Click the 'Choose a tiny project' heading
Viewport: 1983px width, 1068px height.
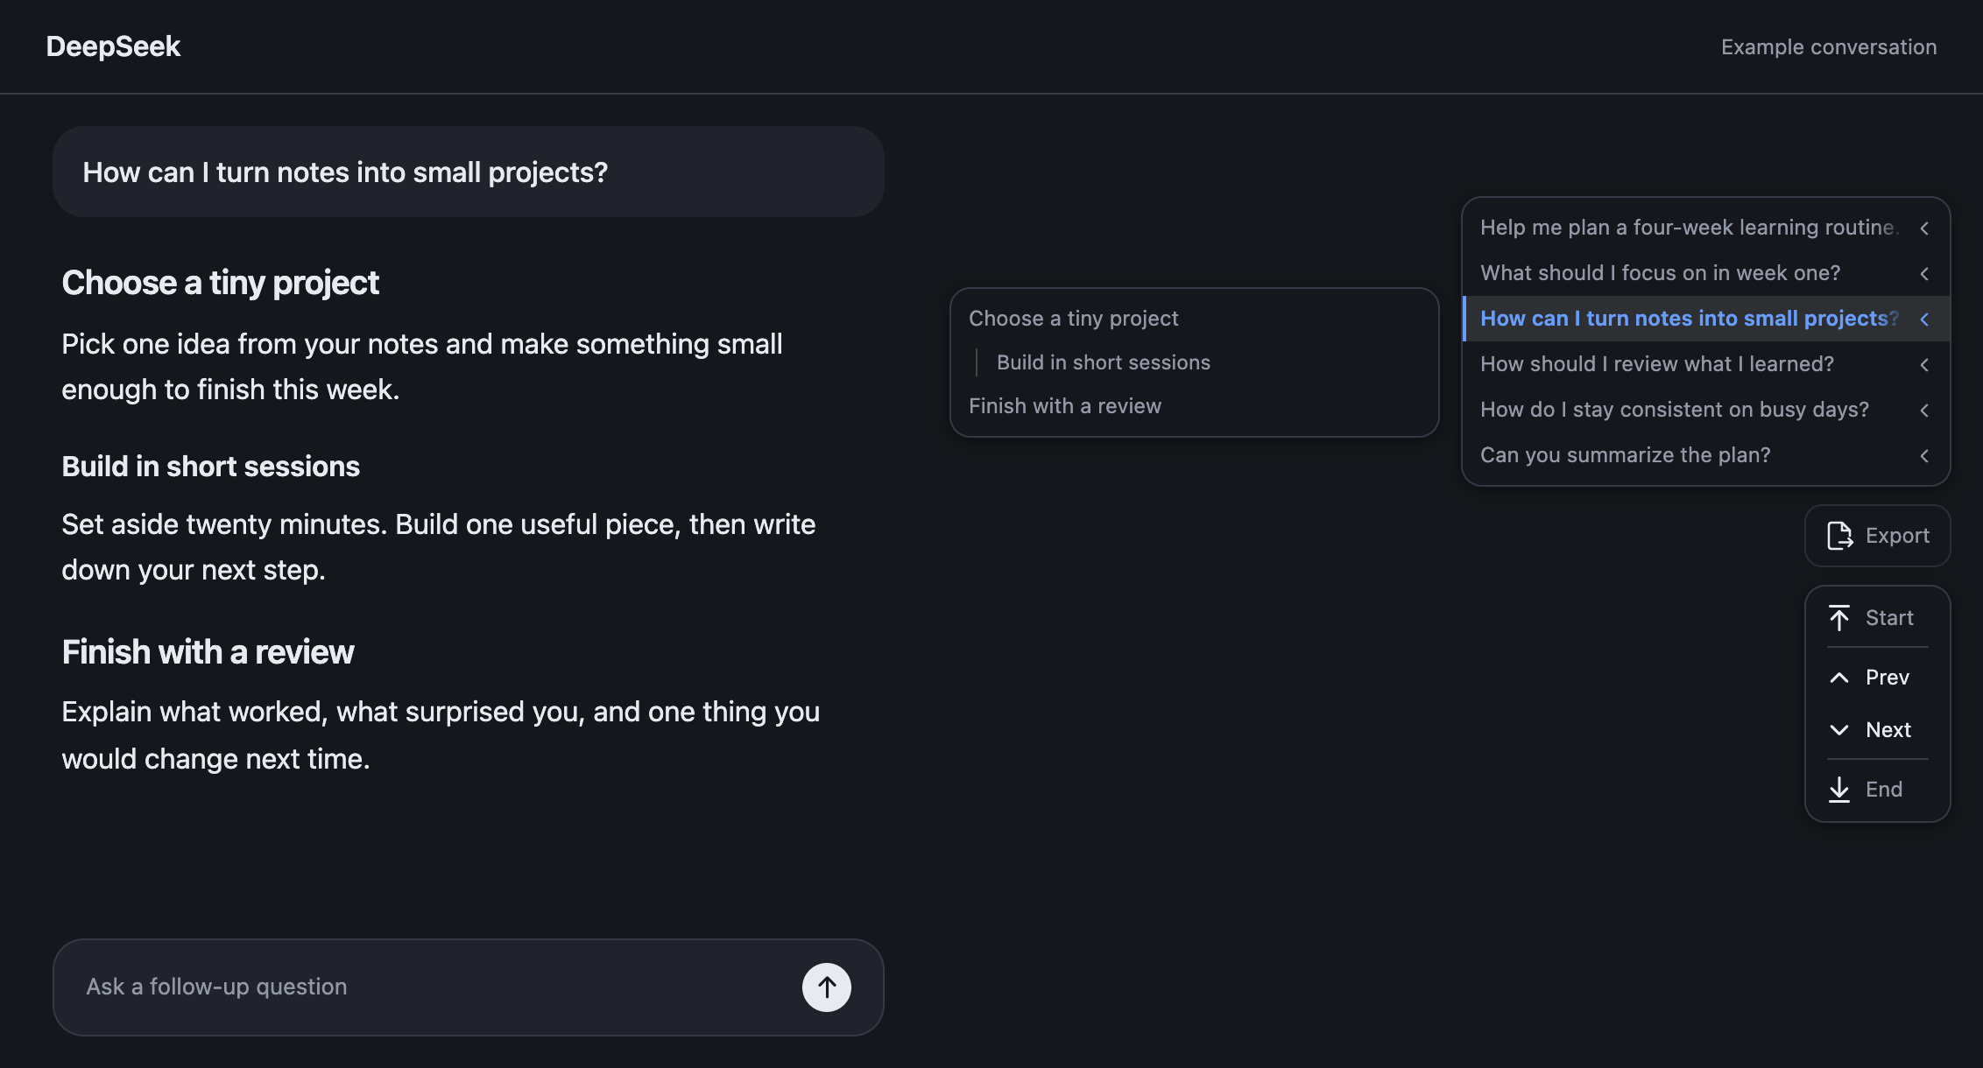pyautogui.click(x=220, y=283)
